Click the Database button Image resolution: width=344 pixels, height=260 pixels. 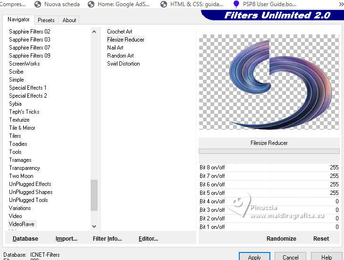(x=25, y=239)
